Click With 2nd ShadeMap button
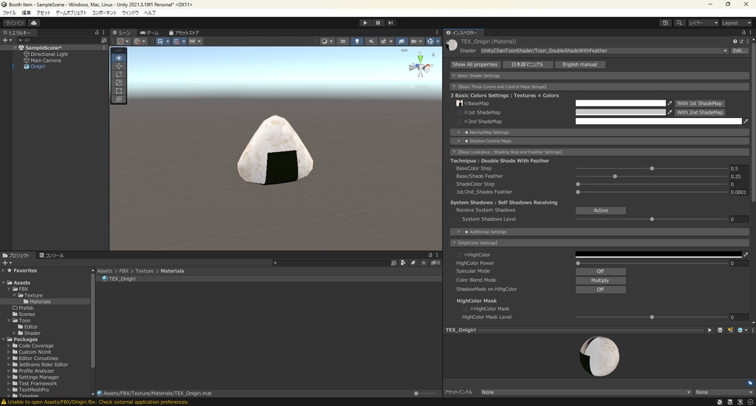Viewport: 756px width, 406px height. pos(700,112)
